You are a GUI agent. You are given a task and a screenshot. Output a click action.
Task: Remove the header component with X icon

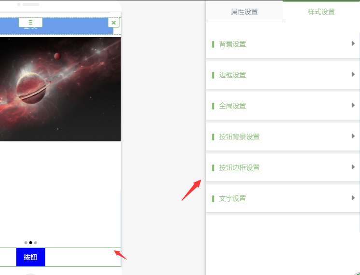(x=113, y=23)
